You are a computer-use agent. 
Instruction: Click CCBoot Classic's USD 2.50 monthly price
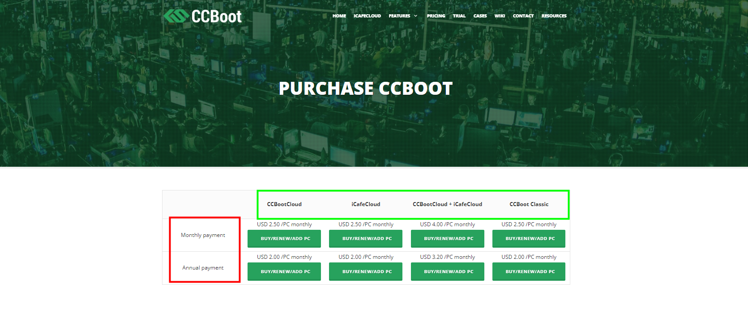529,224
